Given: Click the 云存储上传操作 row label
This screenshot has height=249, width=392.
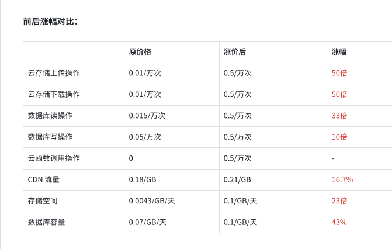Looking at the screenshot, I should tap(54, 73).
